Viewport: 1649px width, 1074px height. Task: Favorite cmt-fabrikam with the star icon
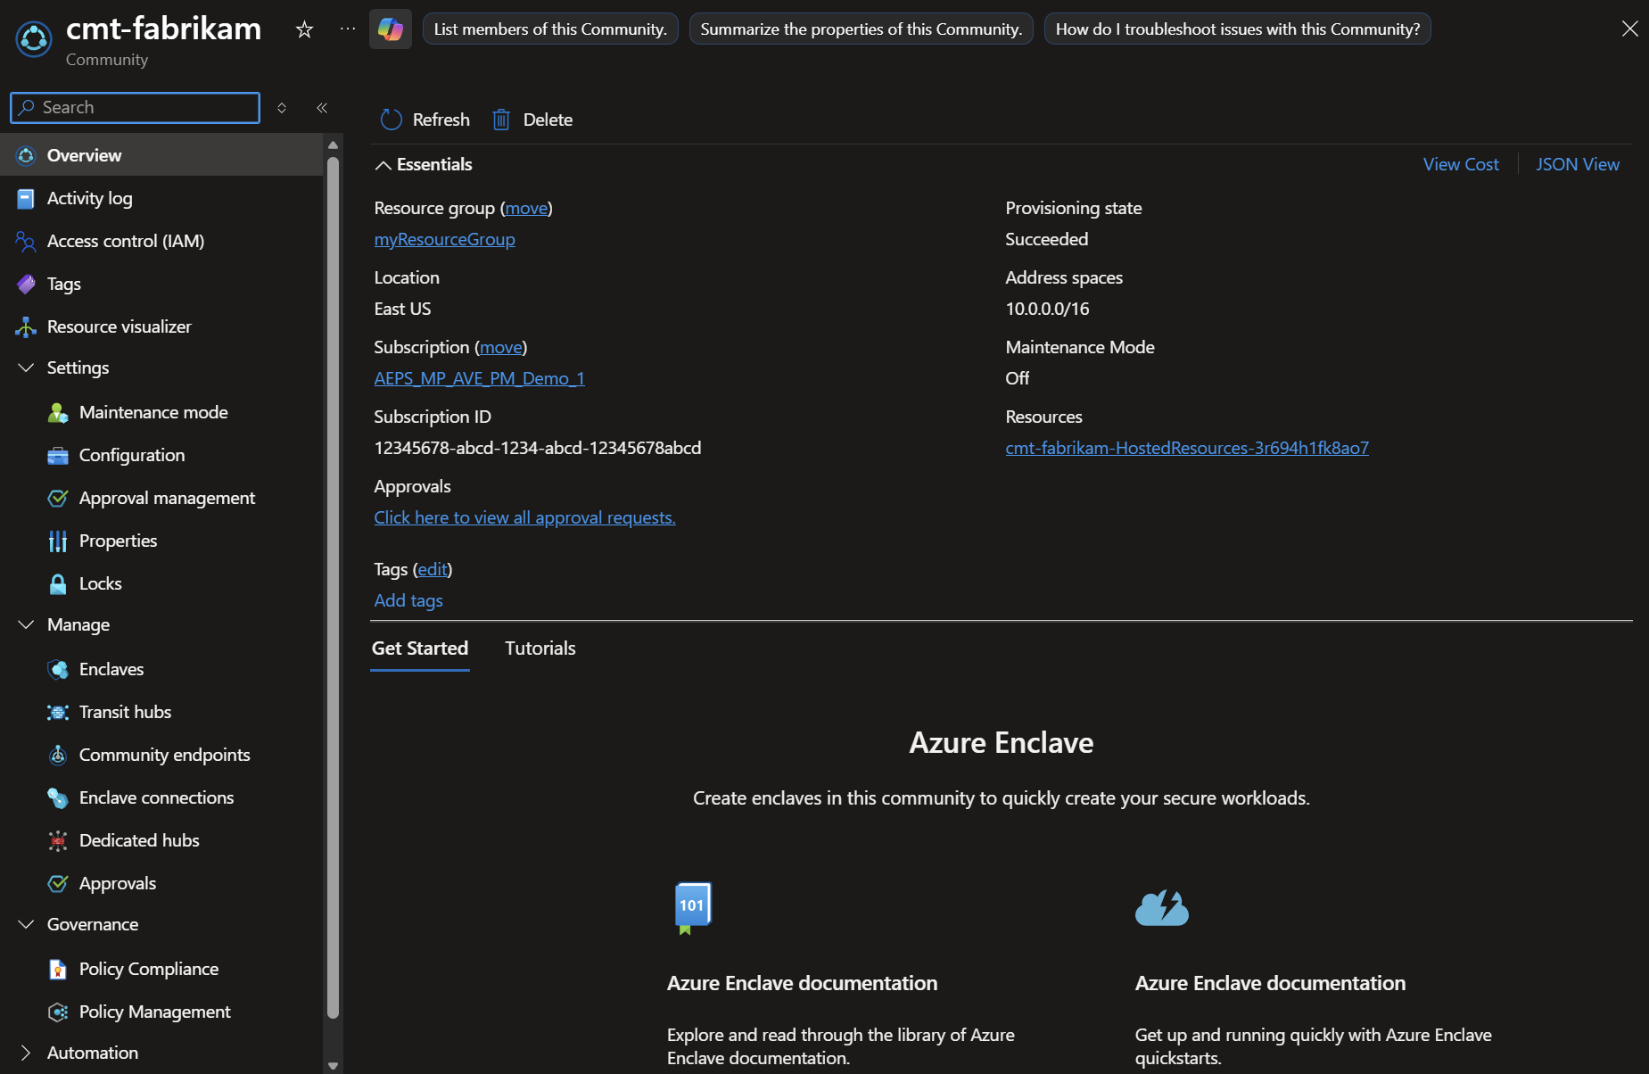(304, 29)
